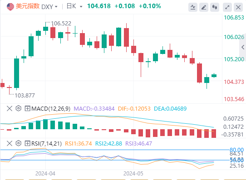Open RSI indicator settings gear
The image size is (246, 180).
(x=18, y=143)
